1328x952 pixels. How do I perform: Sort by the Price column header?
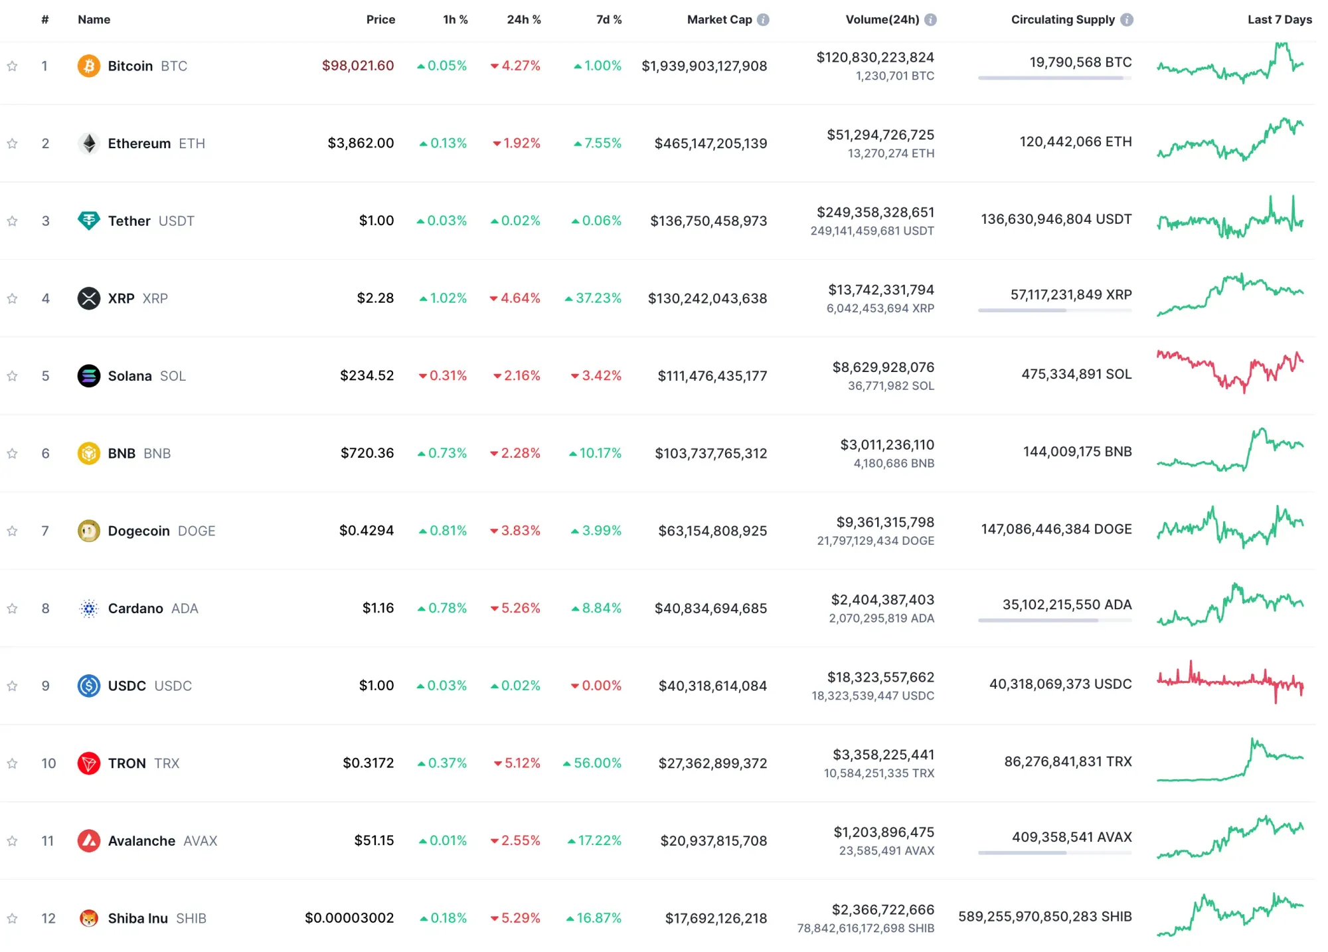(380, 20)
